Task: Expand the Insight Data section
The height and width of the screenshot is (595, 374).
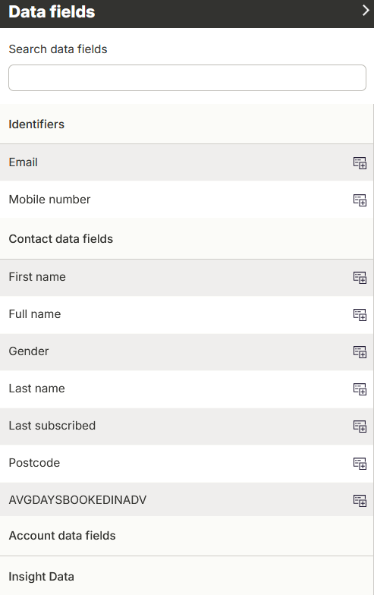Action: [187, 576]
